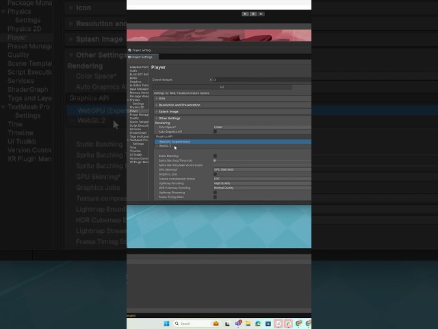438x329 pixels.
Task: Open Microsoft Store from the taskbar
Action: point(268,324)
